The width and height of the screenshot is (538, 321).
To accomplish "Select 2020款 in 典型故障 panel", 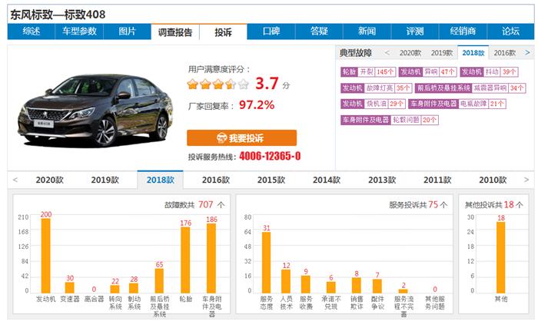I will 410,53.
